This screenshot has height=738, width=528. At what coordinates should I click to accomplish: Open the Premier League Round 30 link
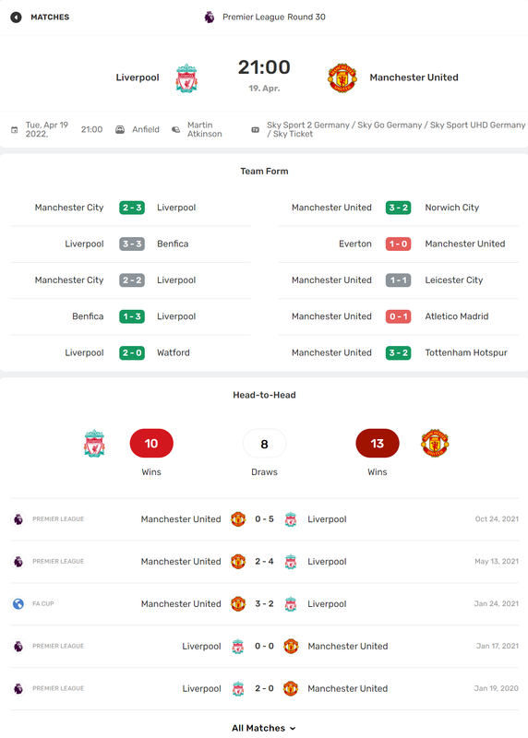click(x=274, y=18)
